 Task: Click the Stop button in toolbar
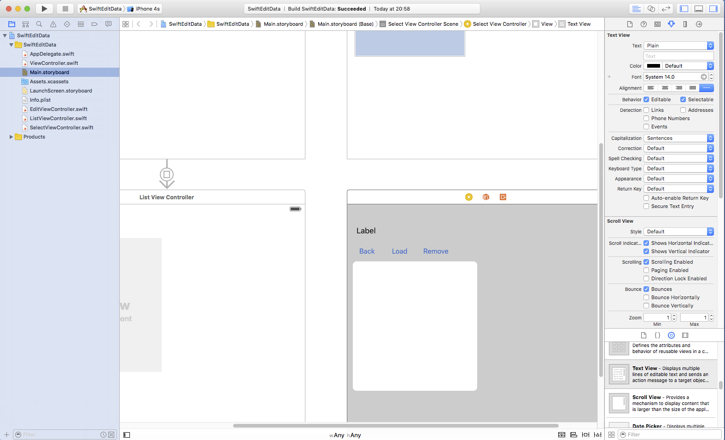[65, 9]
